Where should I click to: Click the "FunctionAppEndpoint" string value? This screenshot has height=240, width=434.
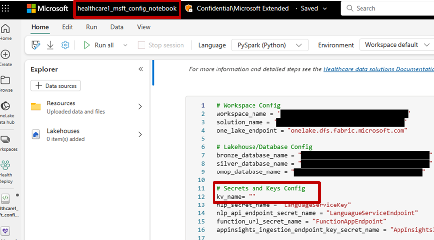(x=349, y=221)
